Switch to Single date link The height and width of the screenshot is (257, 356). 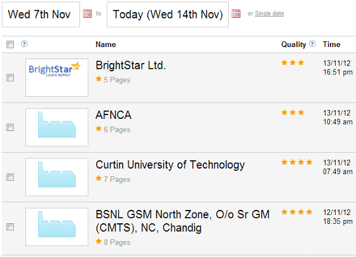pyautogui.click(x=270, y=13)
